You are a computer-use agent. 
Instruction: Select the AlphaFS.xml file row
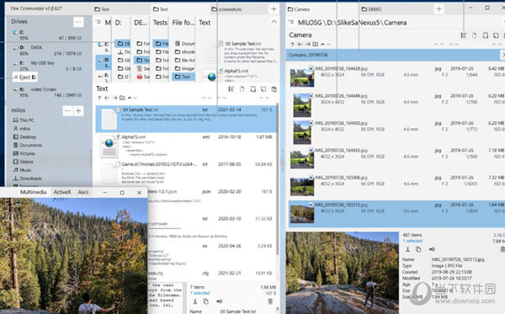point(186,146)
